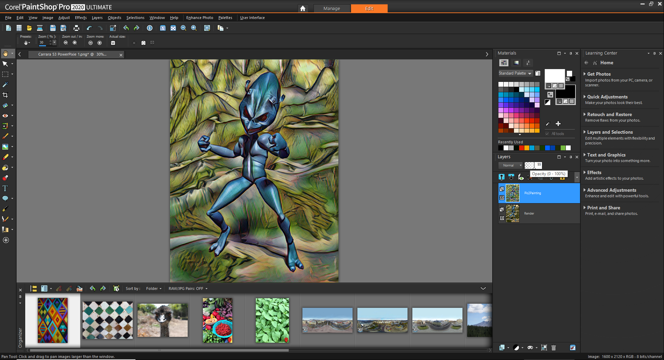Expand the Sort by Folder dropdown
The width and height of the screenshot is (664, 360).
click(153, 288)
